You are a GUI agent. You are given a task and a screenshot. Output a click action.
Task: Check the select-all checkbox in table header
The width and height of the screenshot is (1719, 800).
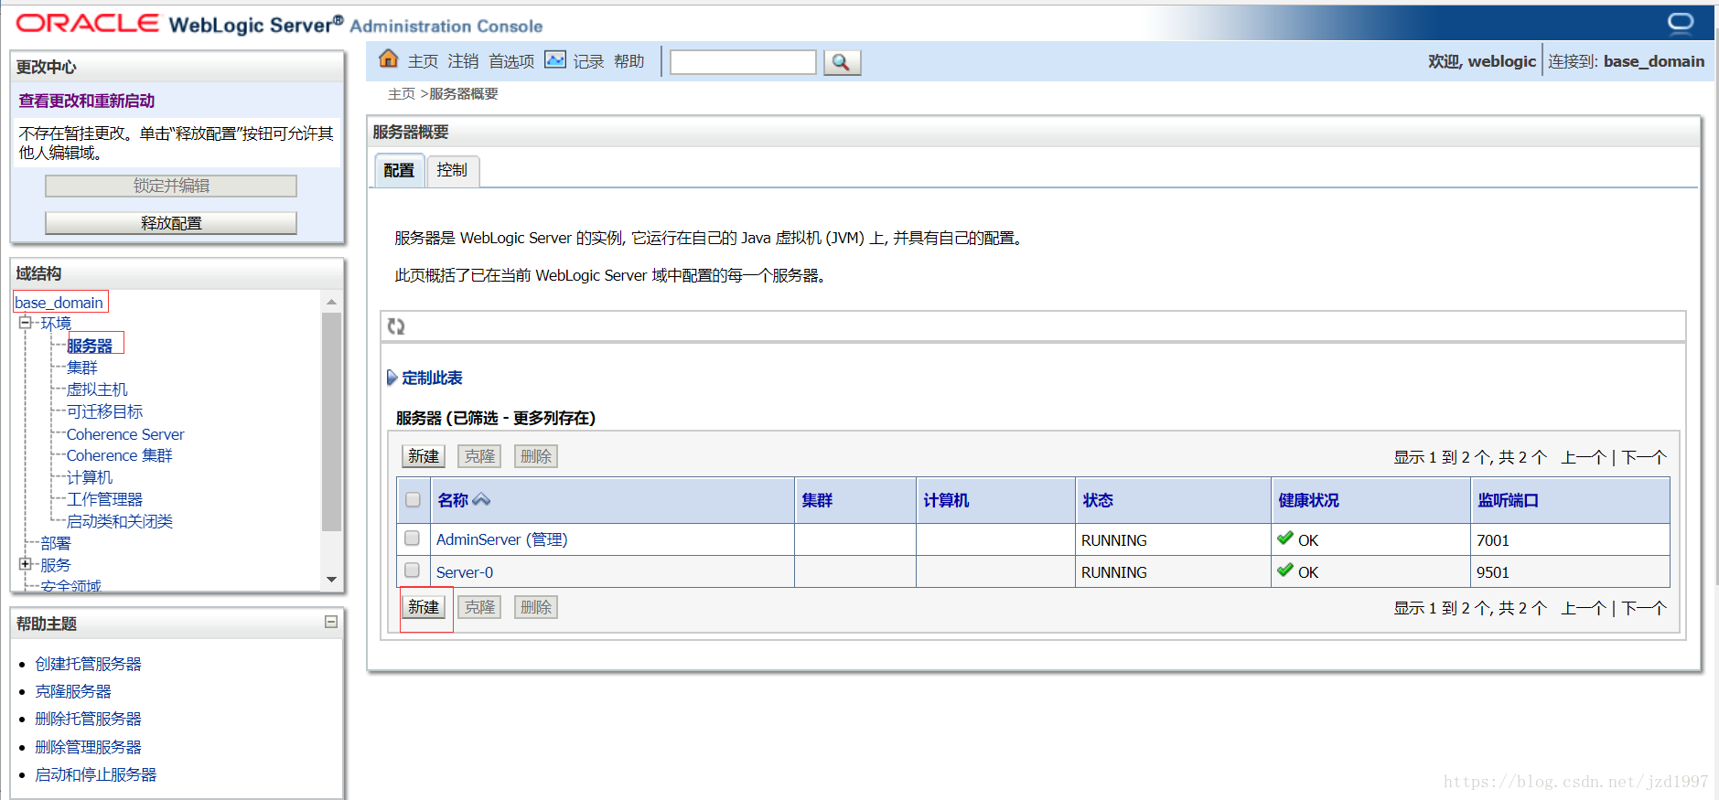click(413, 500)
